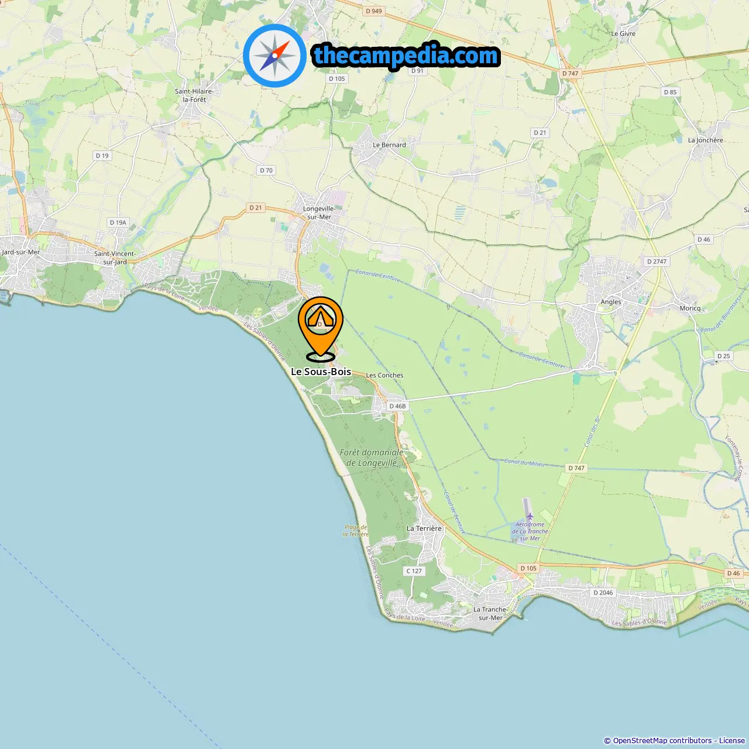Screen dimensions: 749x749
Task: Select Longeville-sur-Mer town label
Action: tap(319, 212)
